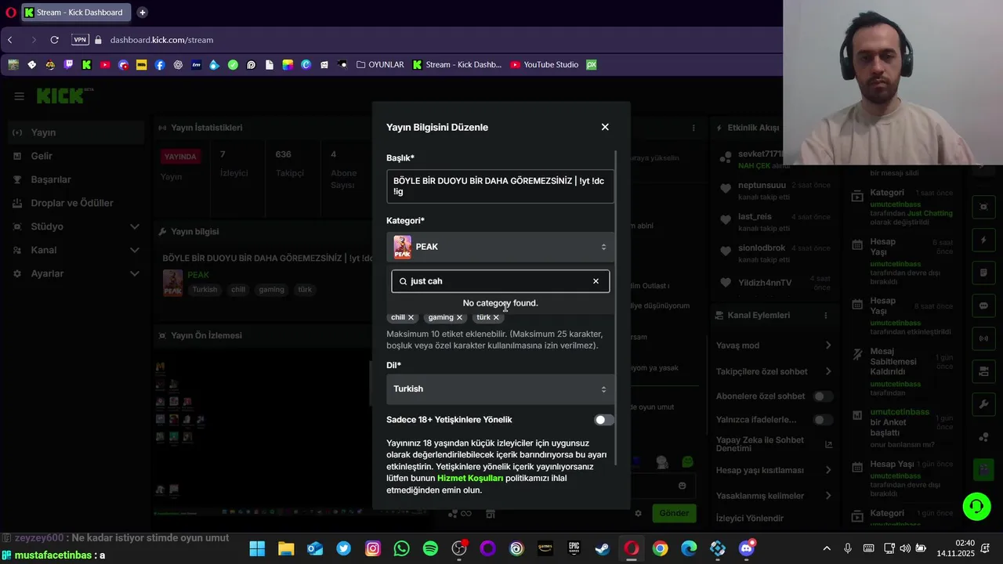Open the lightning bolt side panel icon
Screen dimensions: 1003x564
[x=983, y=240]
